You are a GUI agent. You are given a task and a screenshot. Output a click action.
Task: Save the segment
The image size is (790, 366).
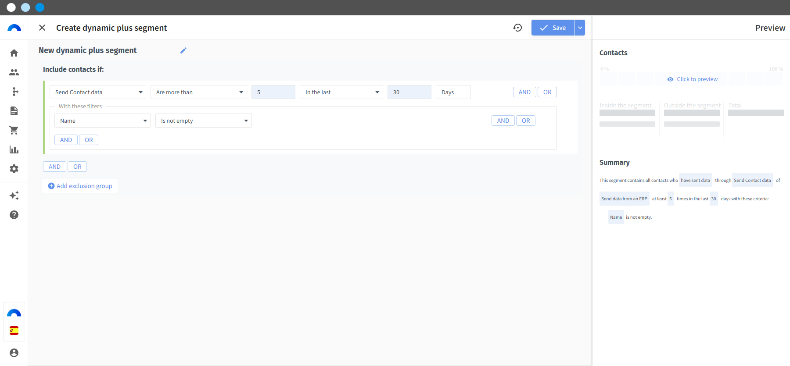553,28
